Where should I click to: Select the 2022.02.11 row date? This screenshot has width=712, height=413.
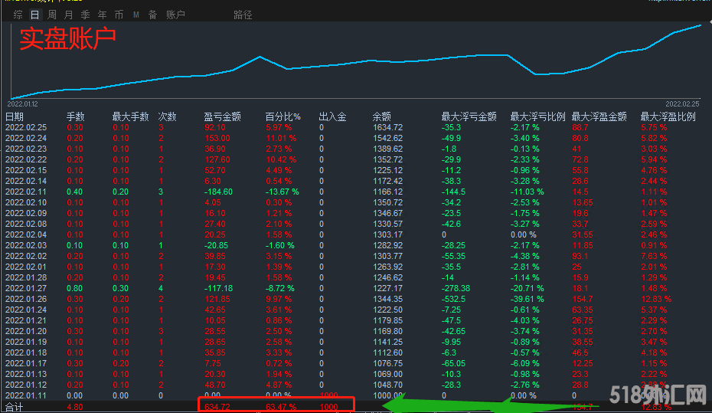tap(25, 192)
